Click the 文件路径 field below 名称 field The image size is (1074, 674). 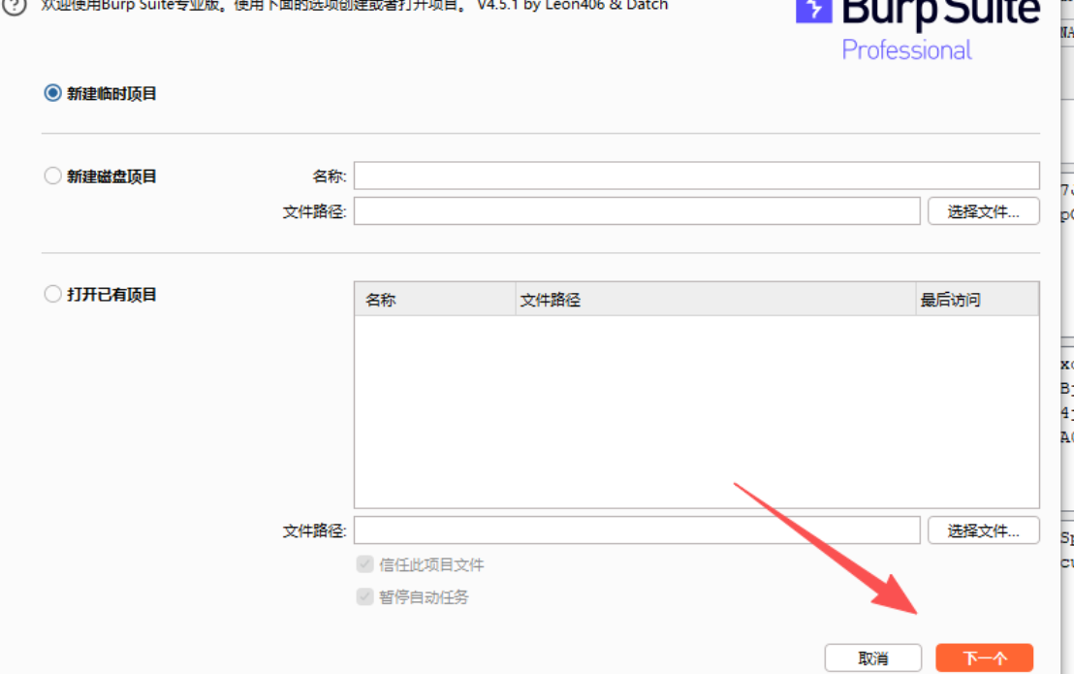636,211
